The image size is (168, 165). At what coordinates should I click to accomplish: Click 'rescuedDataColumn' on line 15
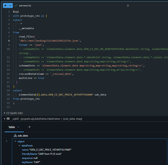(x=31, y=74)
